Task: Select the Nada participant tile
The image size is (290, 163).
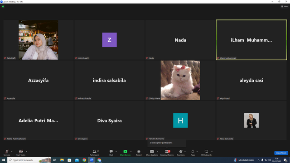Action: pyautogui.click(x=180, y=40)
